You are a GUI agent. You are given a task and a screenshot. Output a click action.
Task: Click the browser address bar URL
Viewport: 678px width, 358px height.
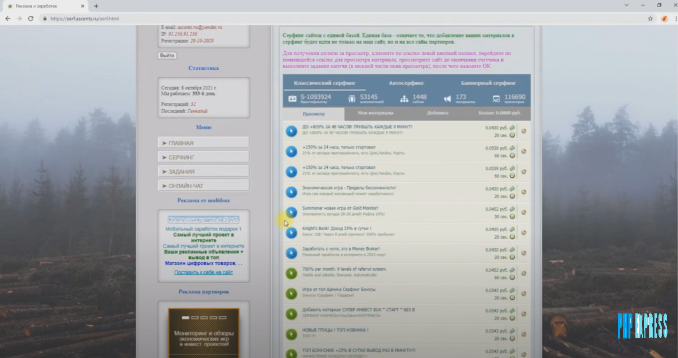85,19
